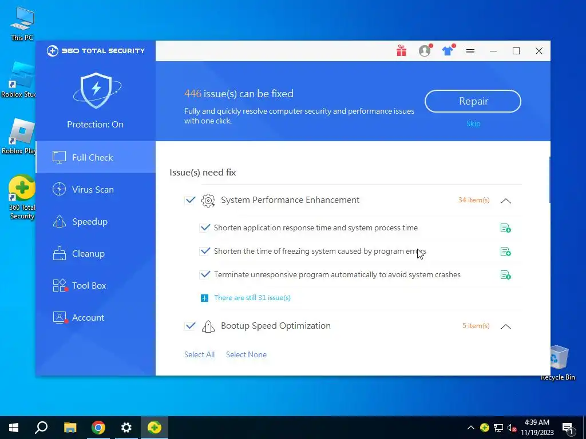Open the notification center icon

pos(568,428)
